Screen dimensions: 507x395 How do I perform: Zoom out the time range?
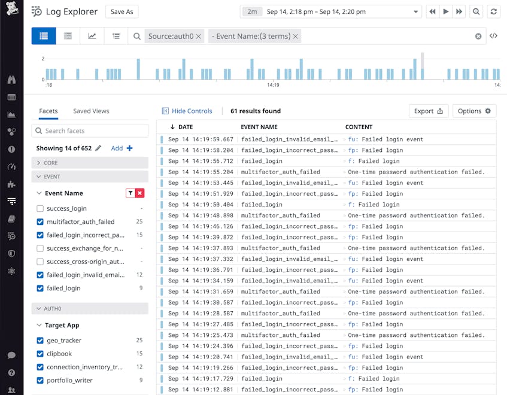[x=476, y=11]
